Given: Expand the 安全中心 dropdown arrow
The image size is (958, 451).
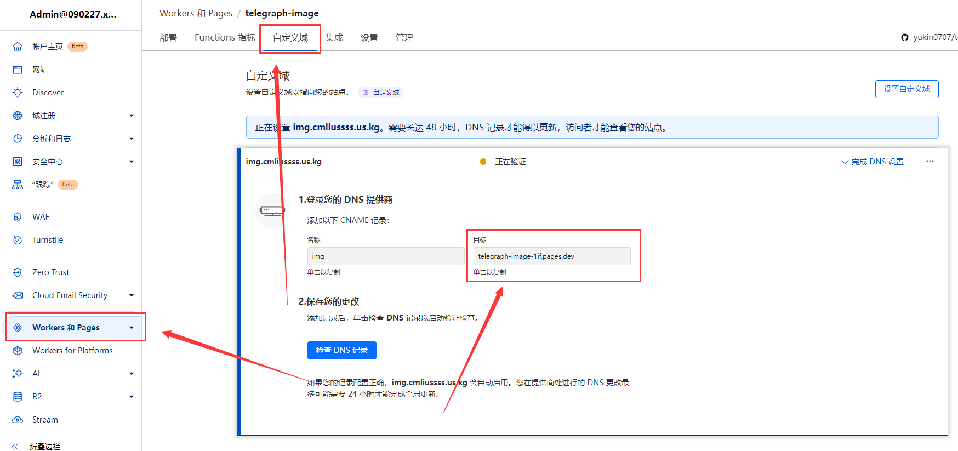Looking at the screenshot, I should pos(132,162).
